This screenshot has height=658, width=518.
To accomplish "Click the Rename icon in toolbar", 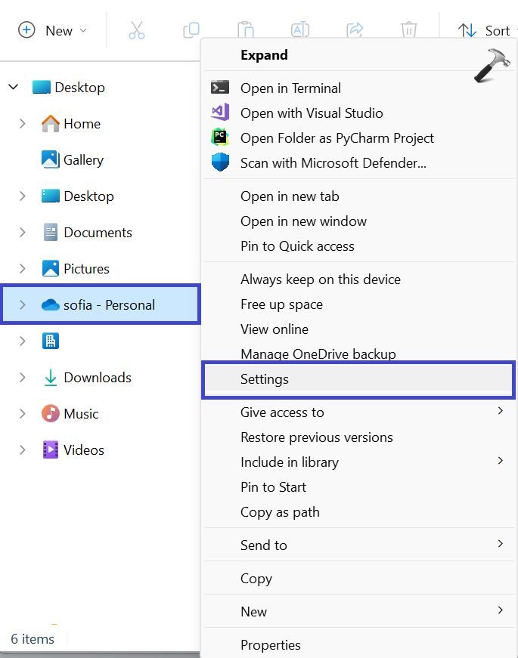I will point(300,30).
